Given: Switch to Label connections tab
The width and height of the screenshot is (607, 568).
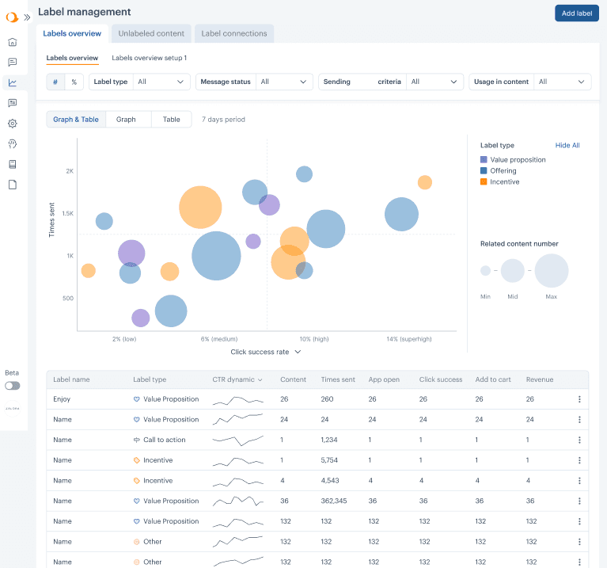Looking at the screenshot, I should pos(233,33).
